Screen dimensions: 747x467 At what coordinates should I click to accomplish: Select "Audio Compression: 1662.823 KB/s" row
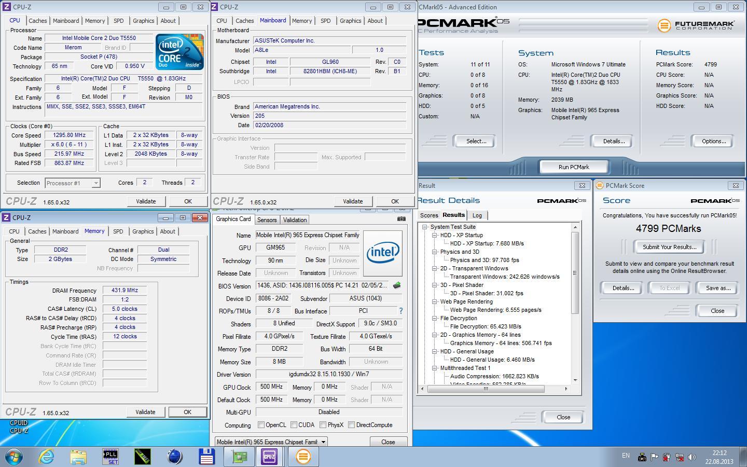pos(494,376)
